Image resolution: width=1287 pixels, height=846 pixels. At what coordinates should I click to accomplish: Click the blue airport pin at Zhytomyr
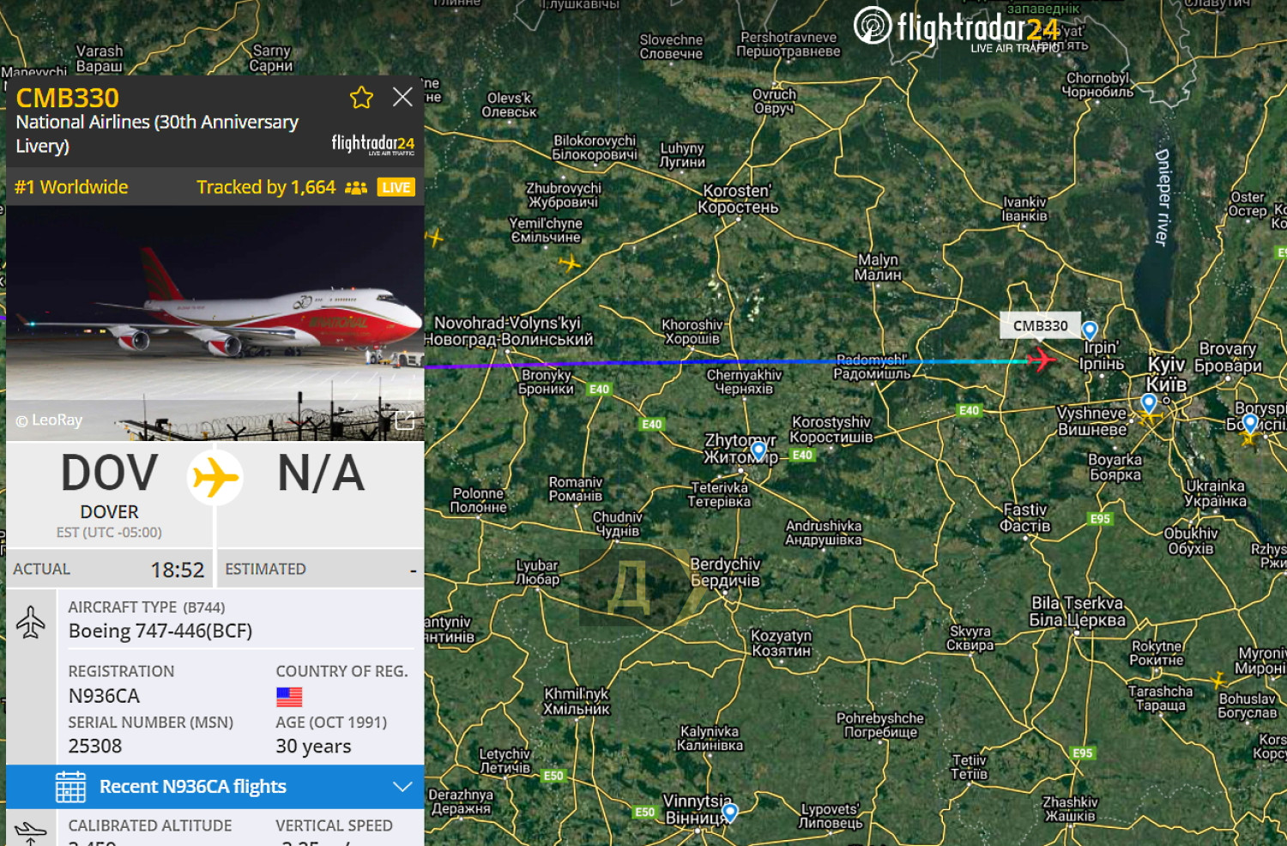point(758,450)
